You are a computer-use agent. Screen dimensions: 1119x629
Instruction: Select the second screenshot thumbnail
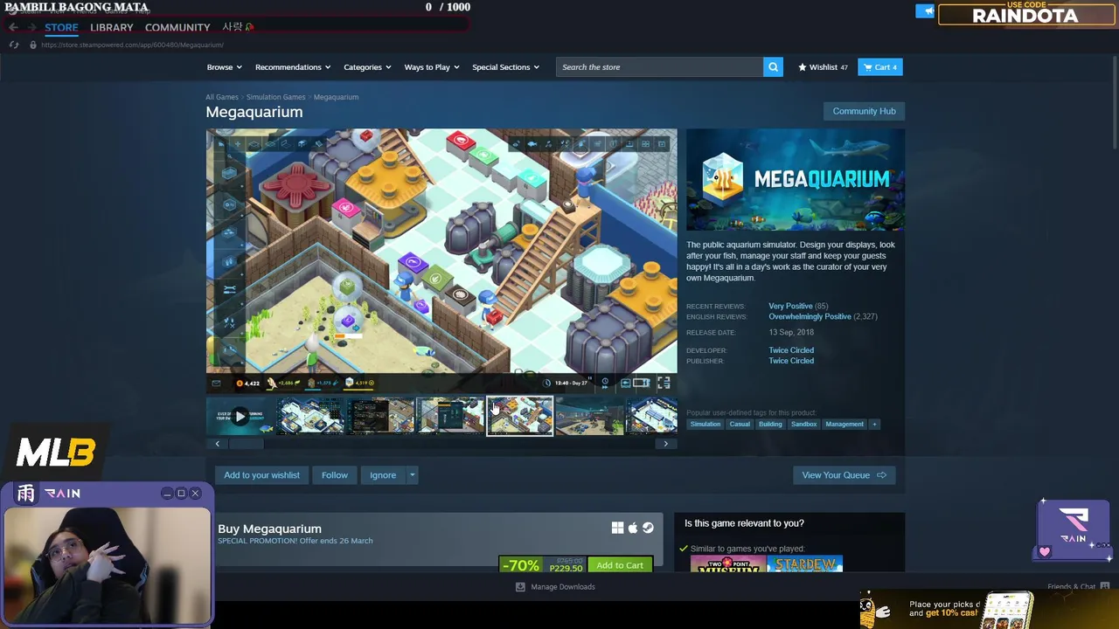pyautogui.click(x=310, y=417)
